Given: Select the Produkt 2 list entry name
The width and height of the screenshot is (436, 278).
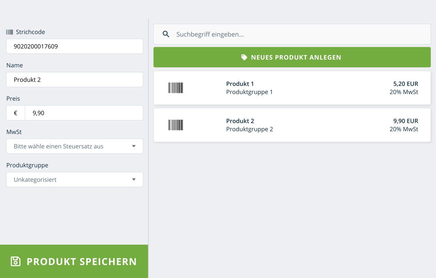Looking at the screenshot, I should click(240, 121).
